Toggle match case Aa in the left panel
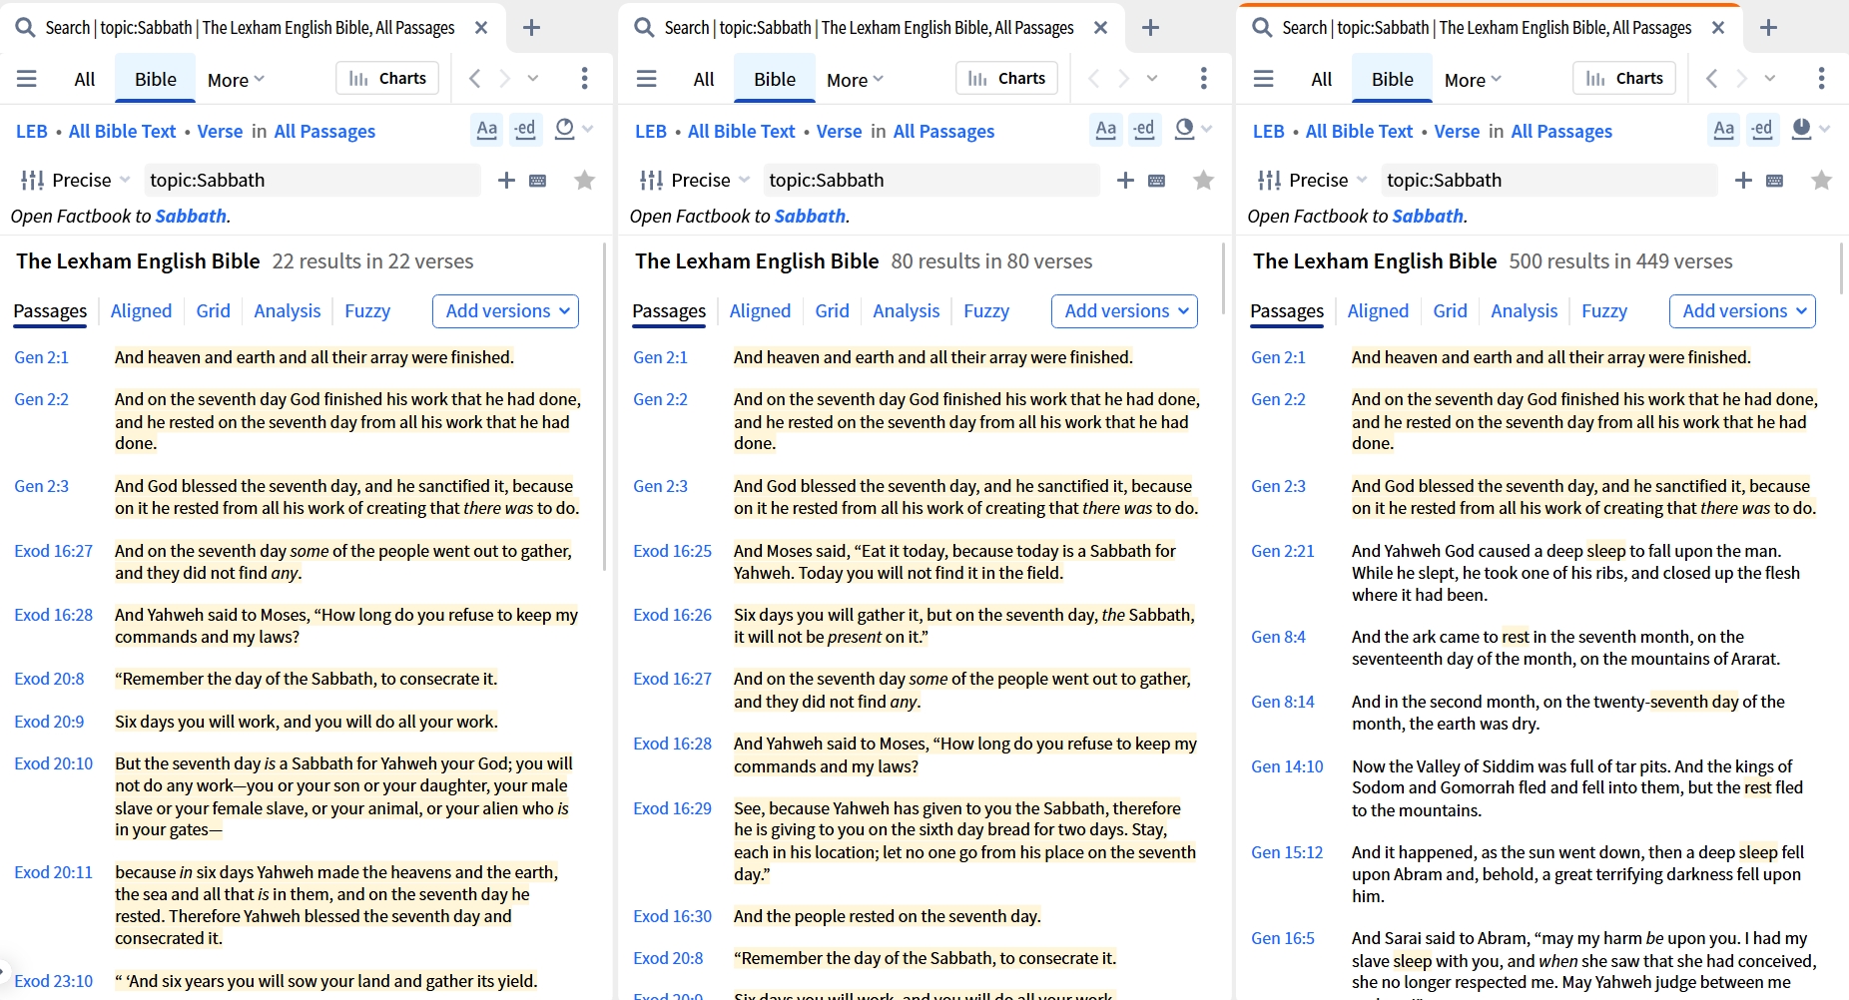1849x1000 pixels. 487,130
